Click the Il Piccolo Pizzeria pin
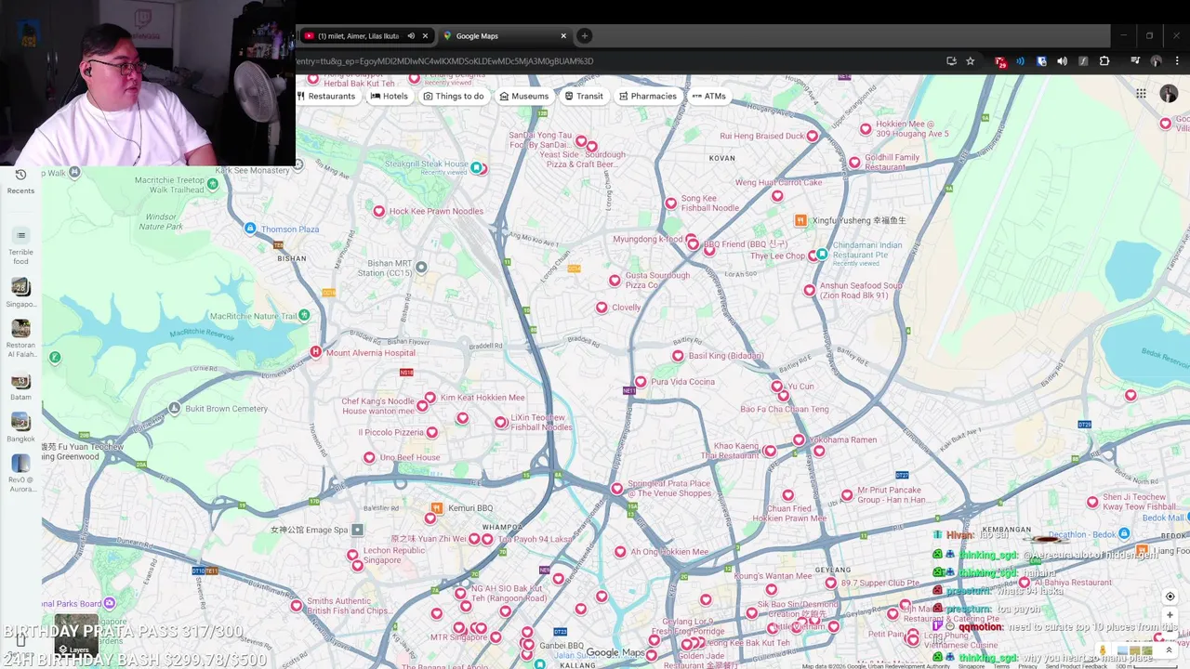1190x669 pixels. click(x=432, y=432)
